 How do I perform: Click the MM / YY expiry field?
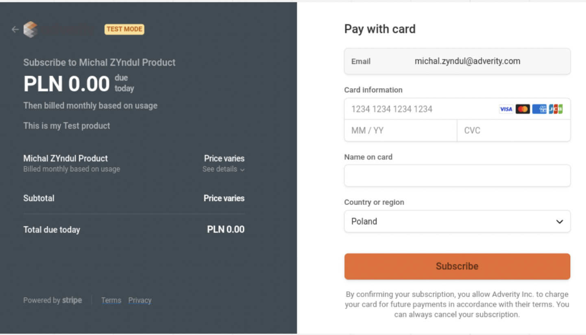(401, 131)
